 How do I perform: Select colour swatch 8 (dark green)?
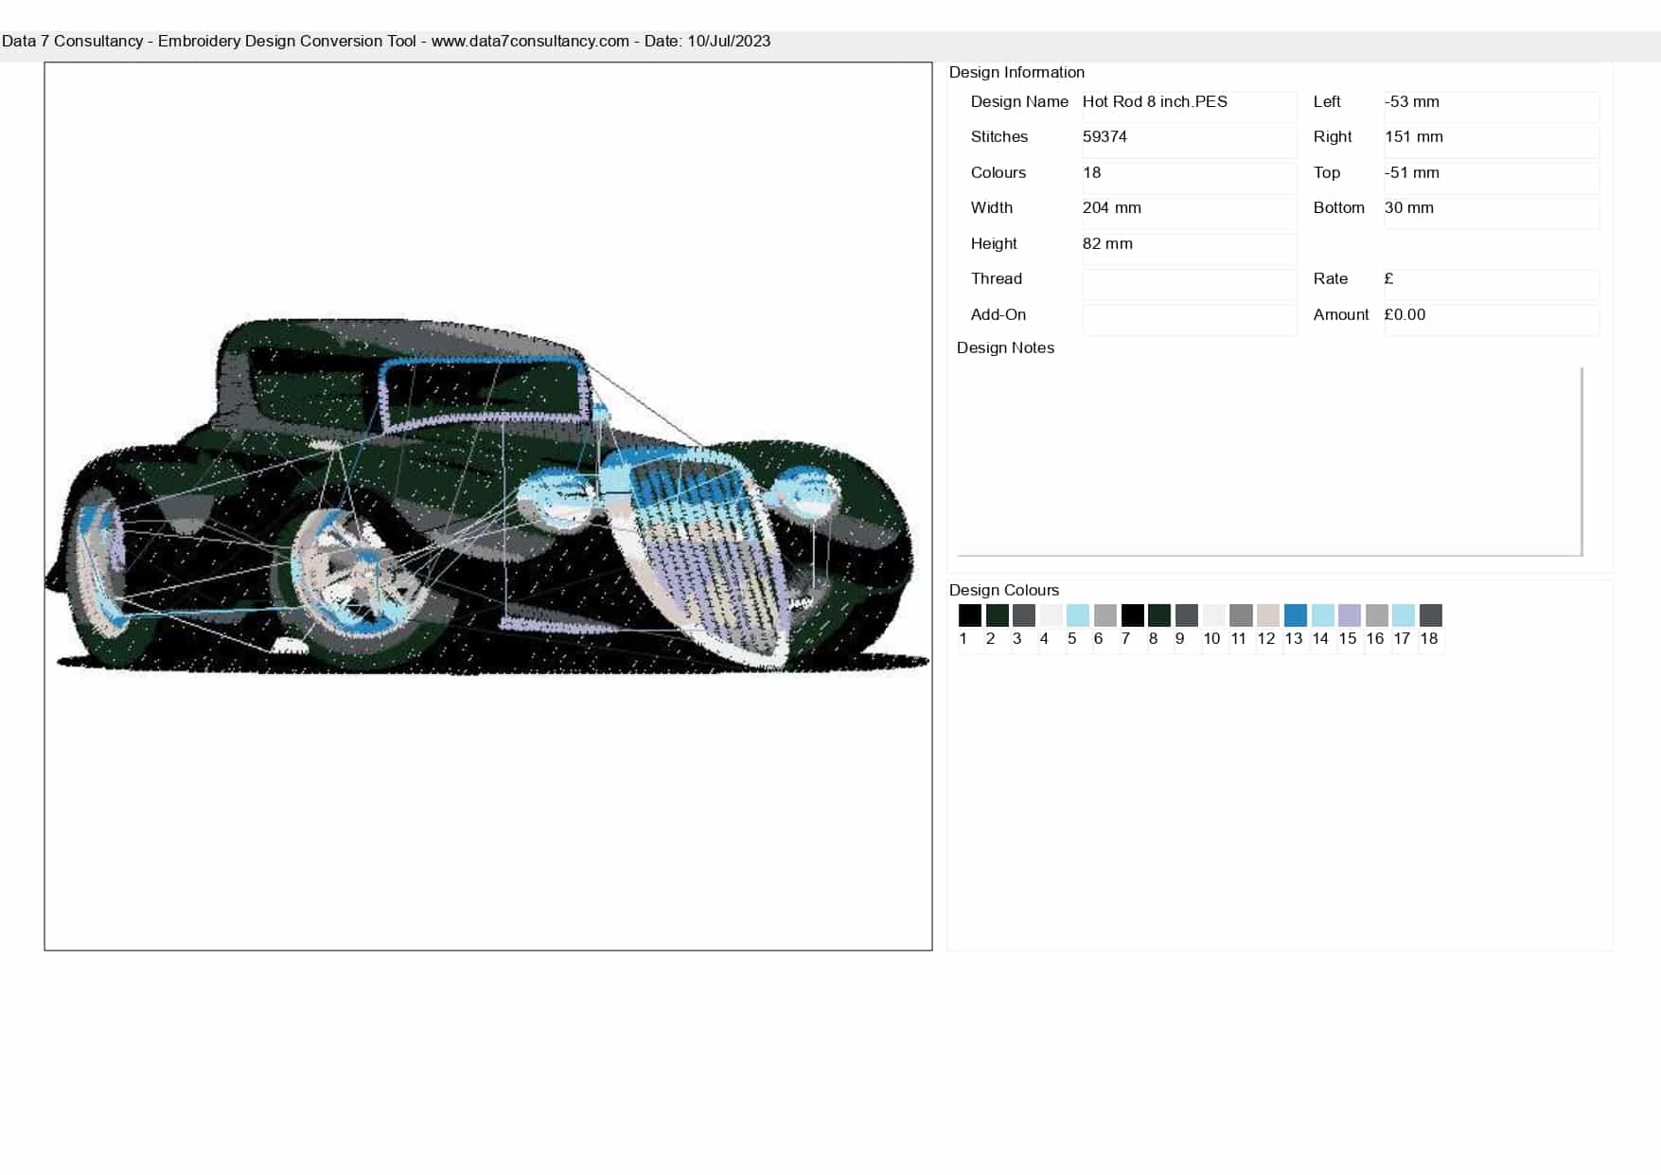(1159, 615)
